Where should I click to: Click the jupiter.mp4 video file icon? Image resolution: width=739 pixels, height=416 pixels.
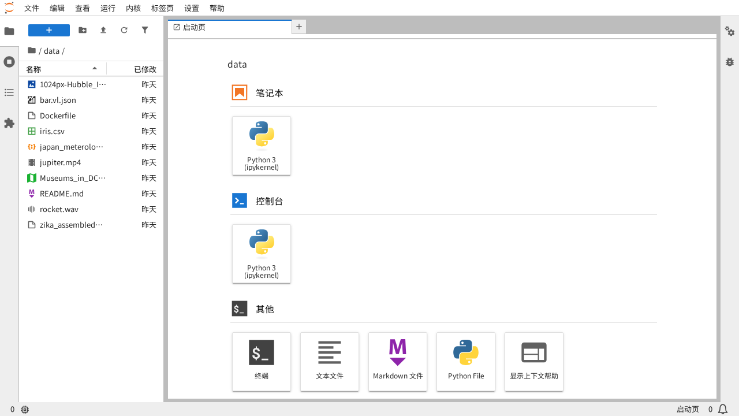point(32,162)
